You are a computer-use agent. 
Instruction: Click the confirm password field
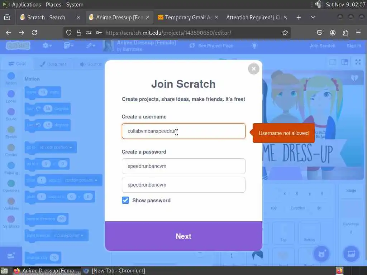pyautogui.click(x=183, y=185)
